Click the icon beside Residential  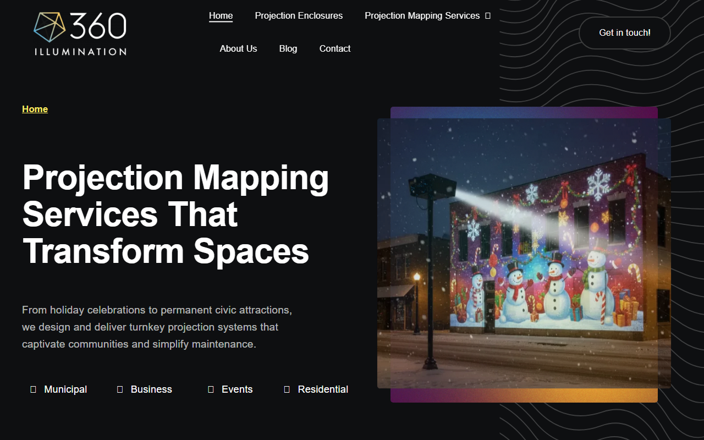point(287,389)
